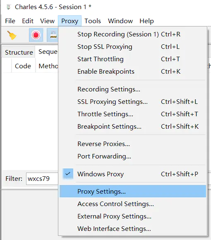Select Proxy Settings... menu item
This screenshot has height=240, width=211.
coord(132,191)
